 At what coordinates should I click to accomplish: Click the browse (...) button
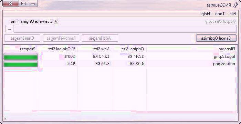pyautogui.click(x=10, y=29)
